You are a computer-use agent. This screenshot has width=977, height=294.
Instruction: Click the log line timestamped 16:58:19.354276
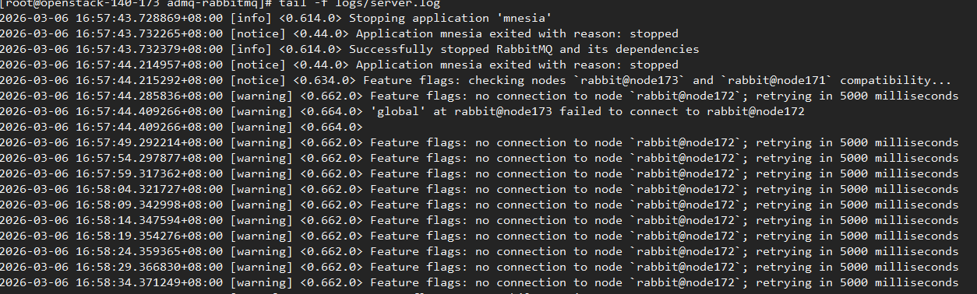tap(479, 236)
